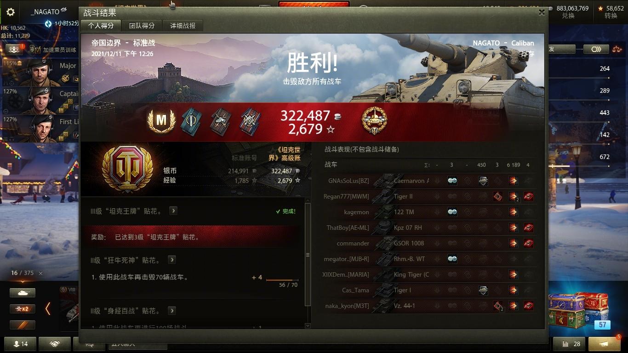Open the settings gear icon
Screen dimensions: 628x353
10,12
